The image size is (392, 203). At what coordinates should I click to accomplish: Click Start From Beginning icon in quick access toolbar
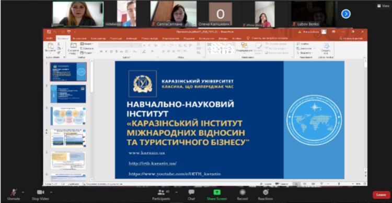[69, 32]
